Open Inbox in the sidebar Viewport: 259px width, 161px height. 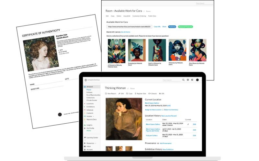coord(88,147)
